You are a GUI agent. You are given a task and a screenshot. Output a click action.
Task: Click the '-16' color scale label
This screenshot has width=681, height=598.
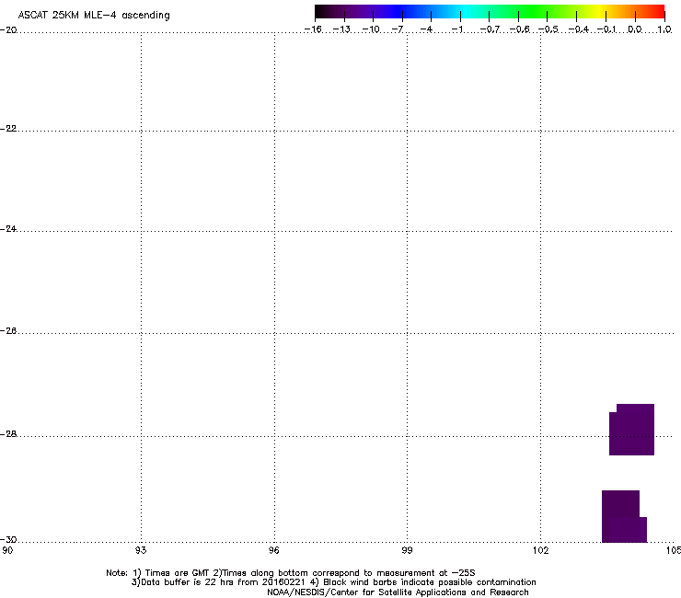313,29
